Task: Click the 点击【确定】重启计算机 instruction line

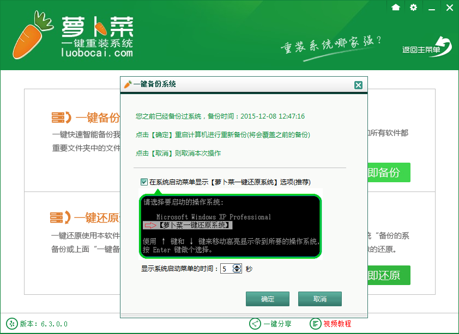Action: 223,135
